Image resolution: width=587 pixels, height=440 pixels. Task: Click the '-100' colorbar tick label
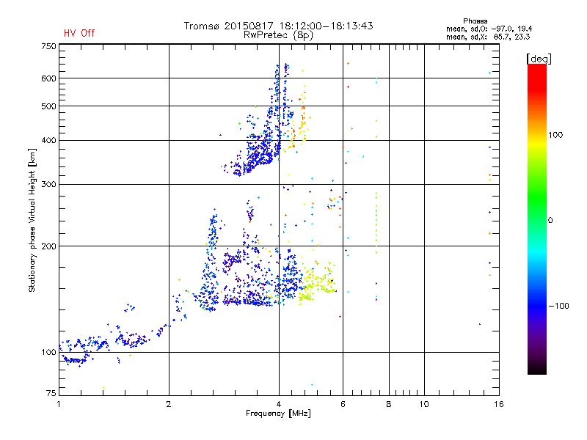pyautogui.click(x=558, y=306)
